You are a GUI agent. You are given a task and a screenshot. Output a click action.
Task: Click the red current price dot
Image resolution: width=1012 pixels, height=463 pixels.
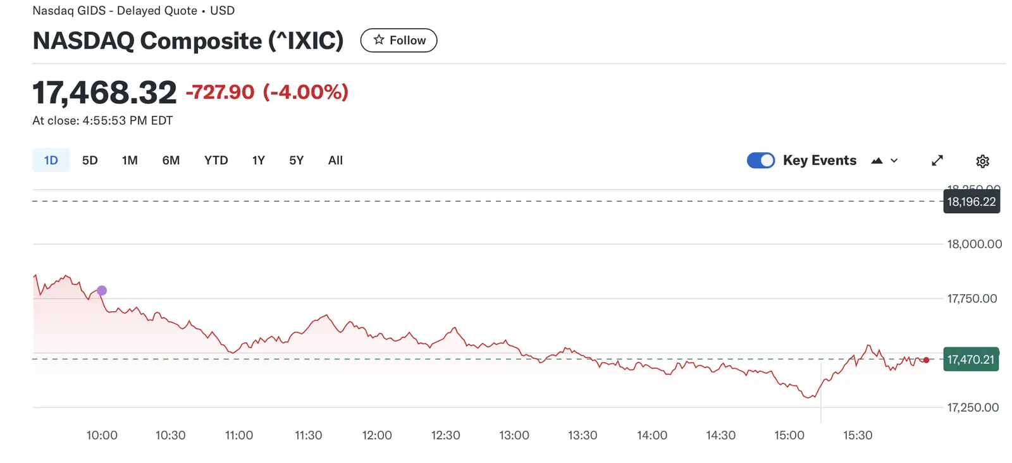coord(926,360)
